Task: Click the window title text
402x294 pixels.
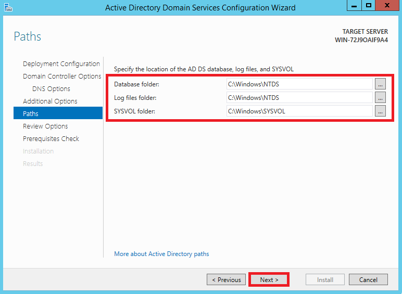Action: coord(200,8)
